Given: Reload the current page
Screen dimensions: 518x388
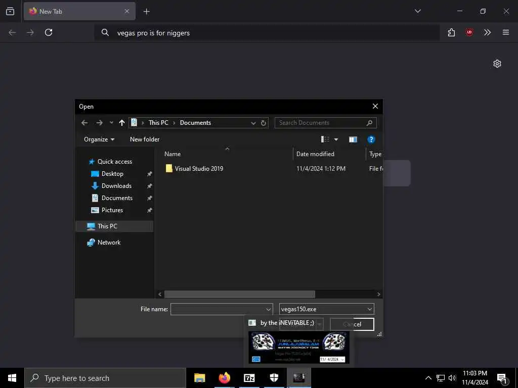Looking at the screenshot, I should pyautogui.click(x=49, y=32).
